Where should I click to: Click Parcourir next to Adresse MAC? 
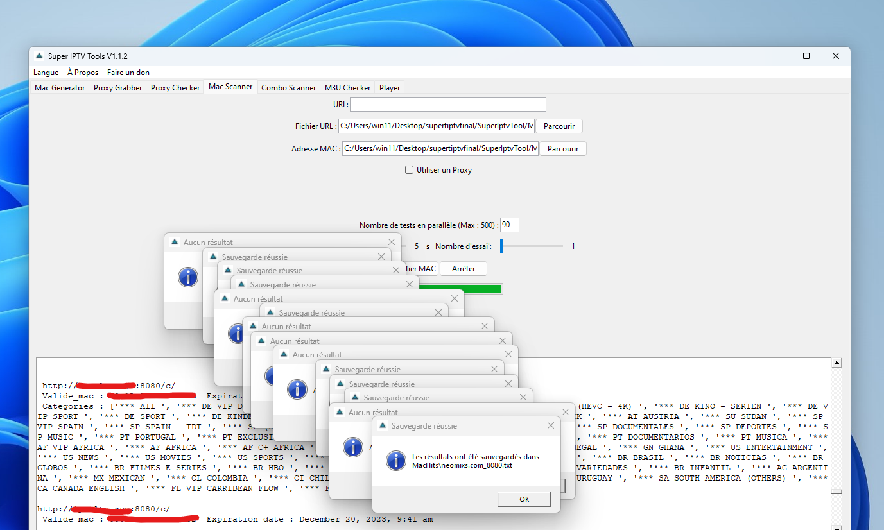(x=563, y=149)
